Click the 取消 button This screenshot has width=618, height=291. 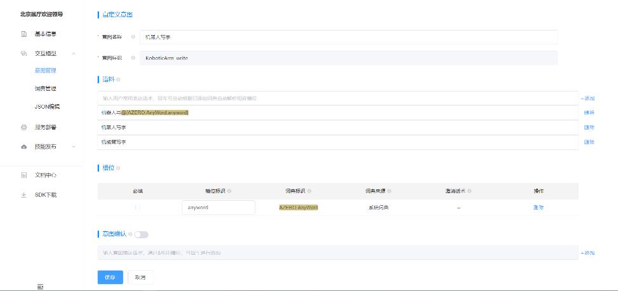[x=140, y=277]
